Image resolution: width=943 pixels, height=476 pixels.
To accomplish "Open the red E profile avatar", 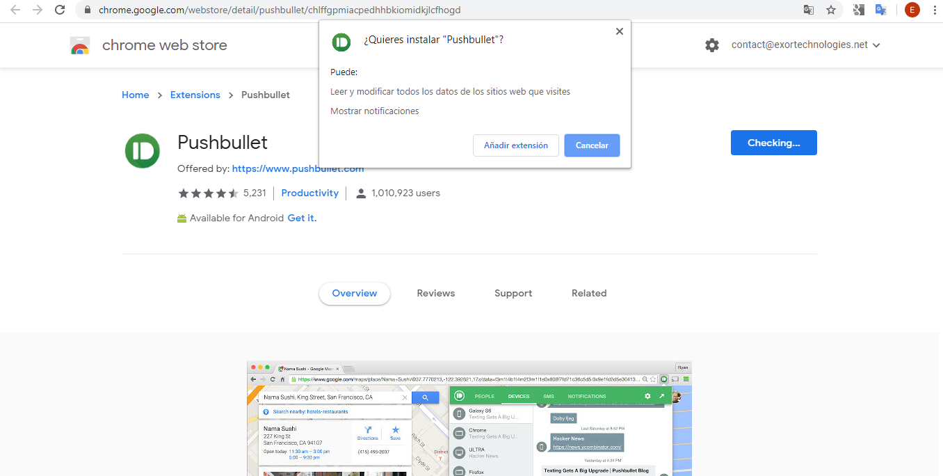I will [912, 10].
